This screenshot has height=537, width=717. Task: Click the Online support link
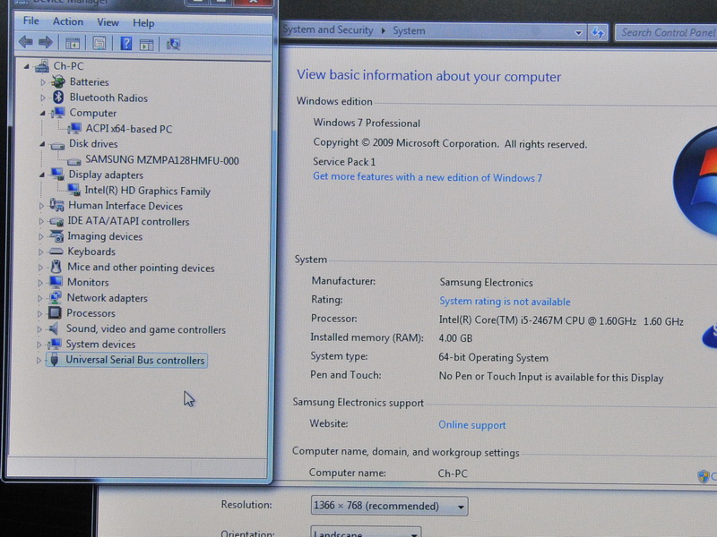tap(472, 424)
